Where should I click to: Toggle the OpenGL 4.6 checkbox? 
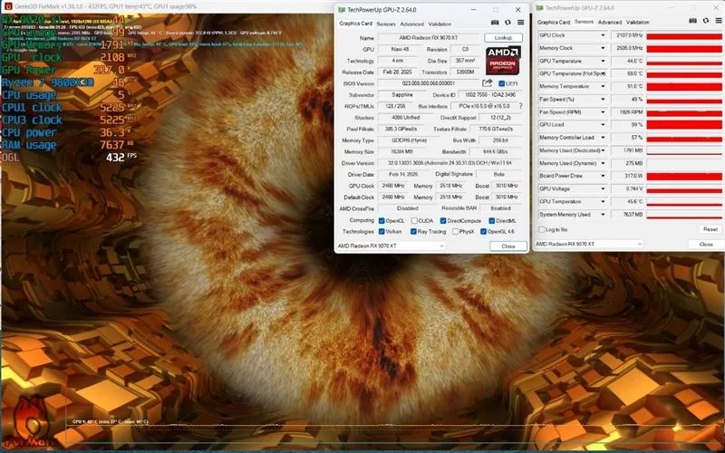[x=484, y=232]
